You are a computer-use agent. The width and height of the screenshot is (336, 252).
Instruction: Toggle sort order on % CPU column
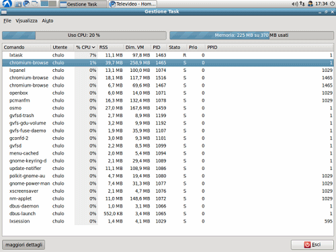point(86,47)
